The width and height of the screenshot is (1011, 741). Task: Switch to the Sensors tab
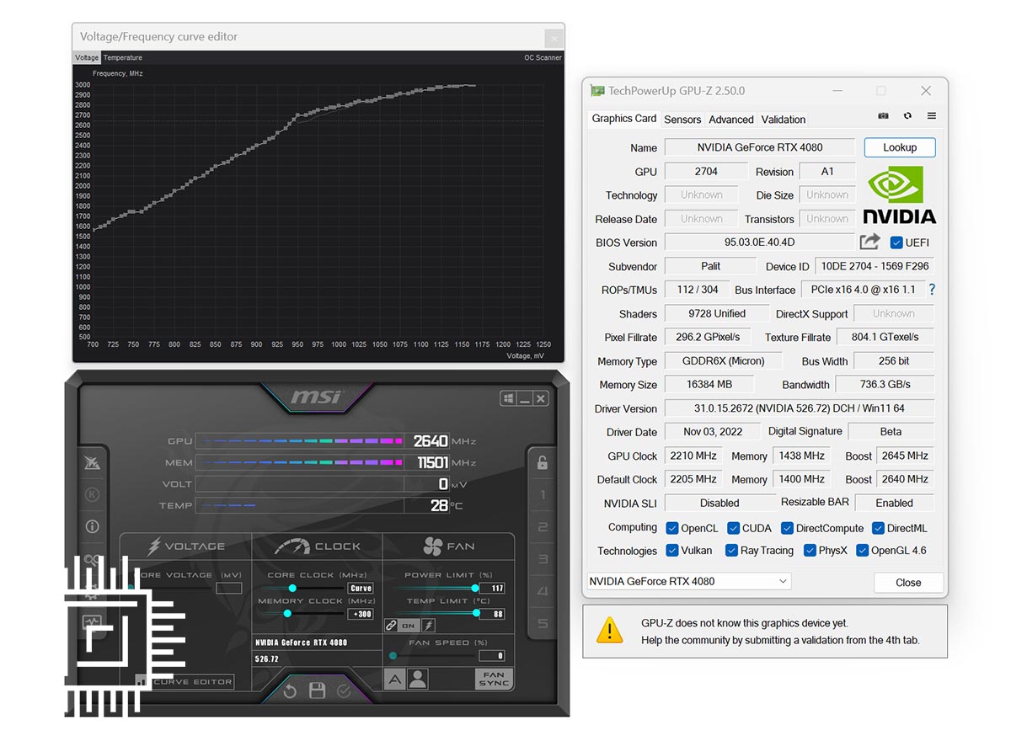tap(682, 120)
